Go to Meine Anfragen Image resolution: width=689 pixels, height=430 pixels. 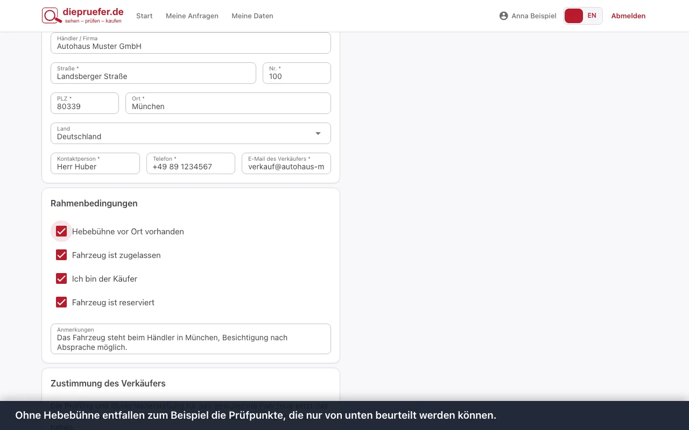coord(192,16)
